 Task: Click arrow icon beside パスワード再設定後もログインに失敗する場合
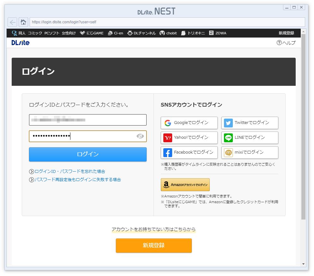32,180
